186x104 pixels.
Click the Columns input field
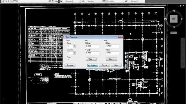click(x=70, y=53)
